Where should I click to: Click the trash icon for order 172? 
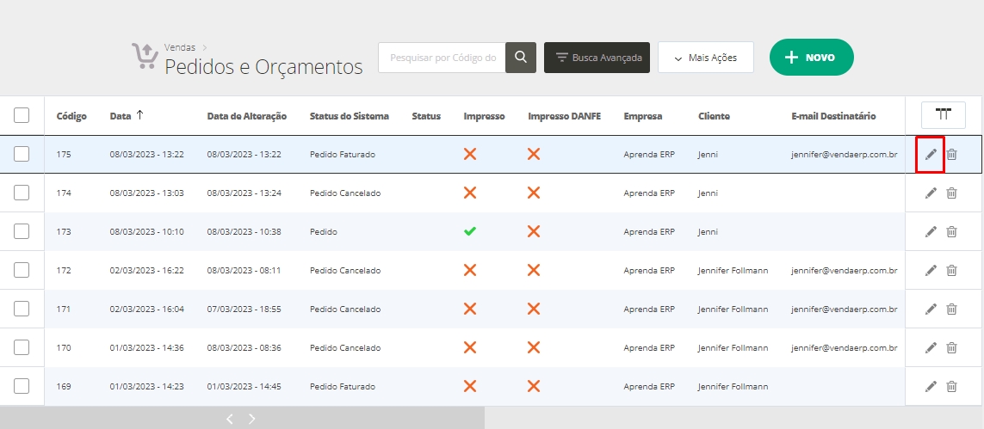click(951, 271)
